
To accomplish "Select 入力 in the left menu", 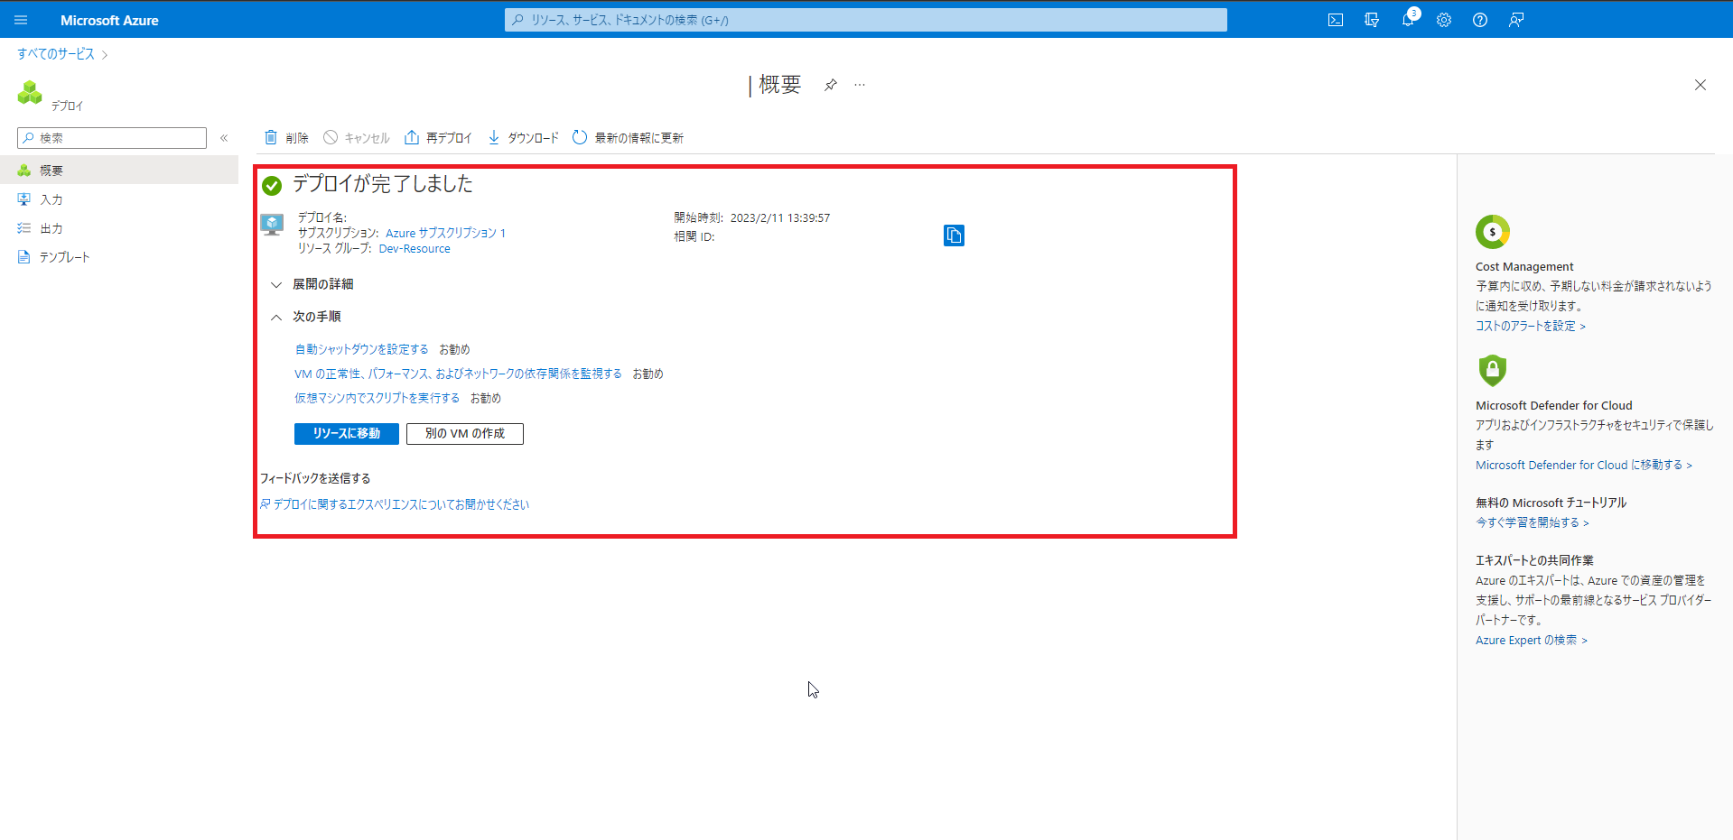I will pos(119,199).
